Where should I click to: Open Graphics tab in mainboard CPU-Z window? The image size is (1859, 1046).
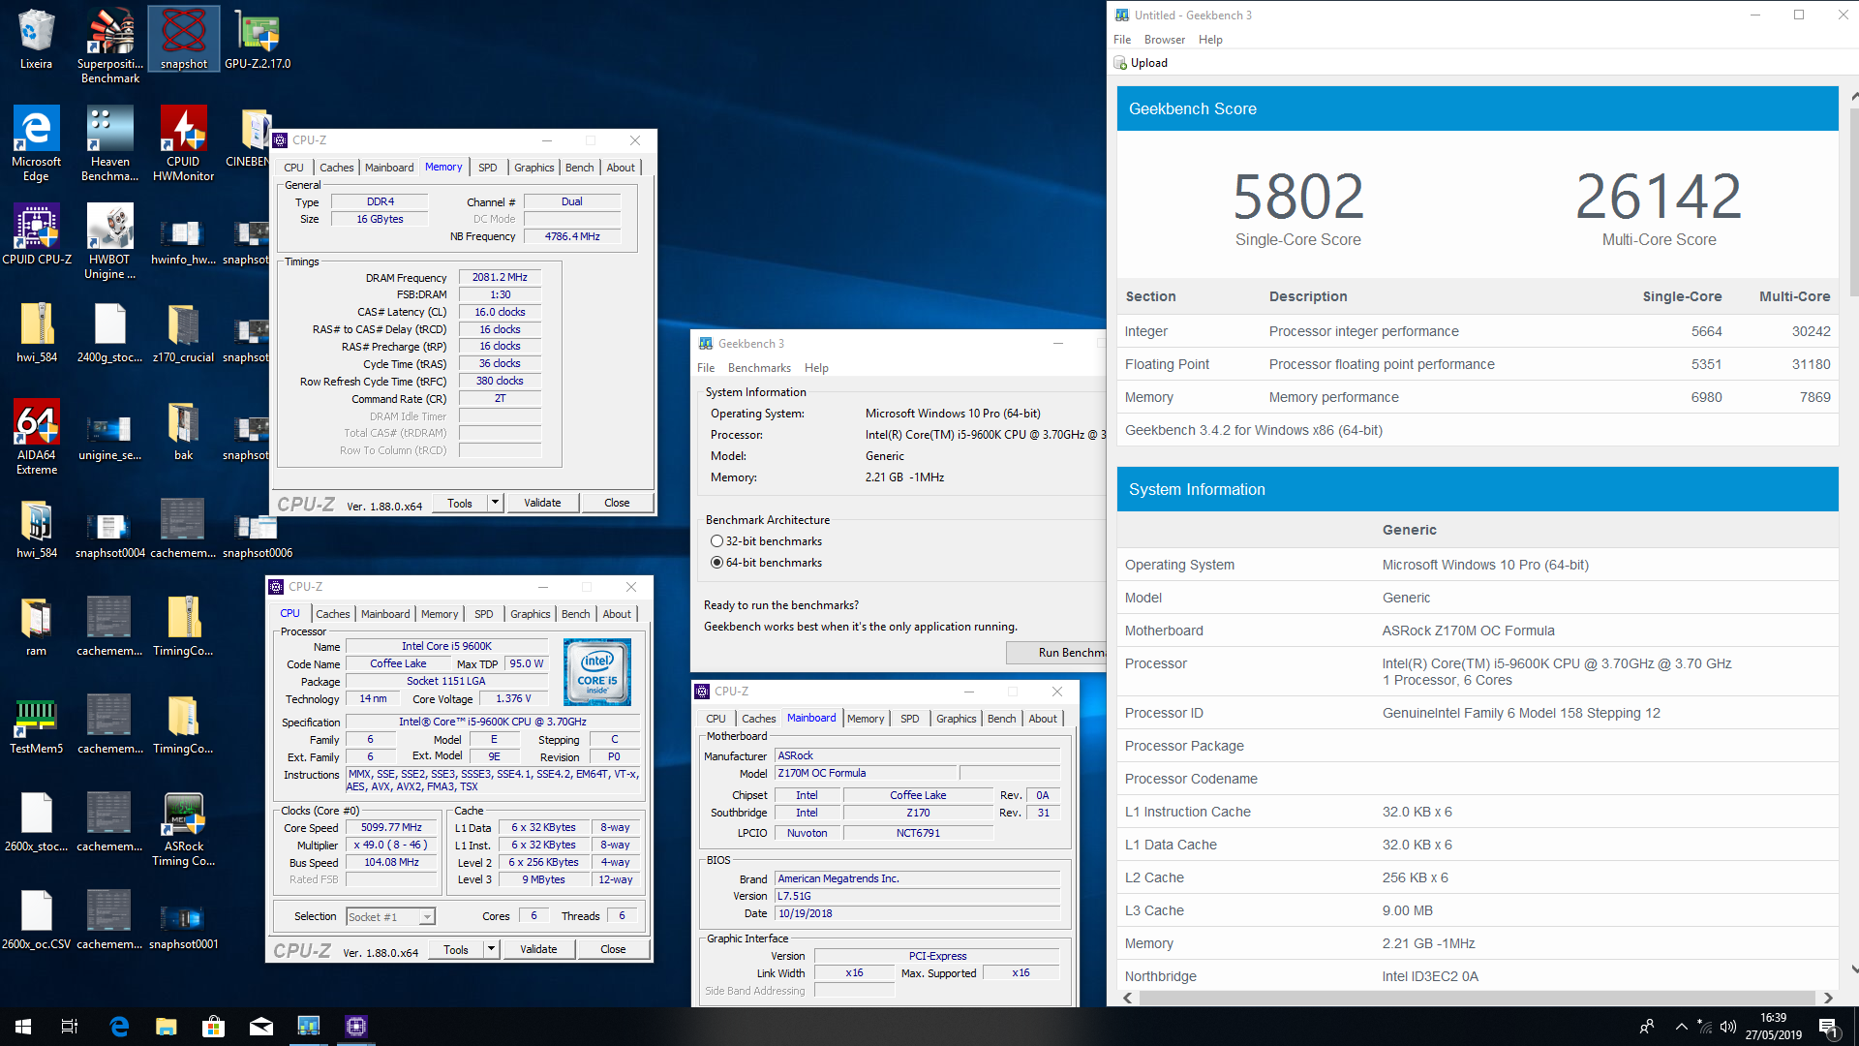tap(957, 719)
